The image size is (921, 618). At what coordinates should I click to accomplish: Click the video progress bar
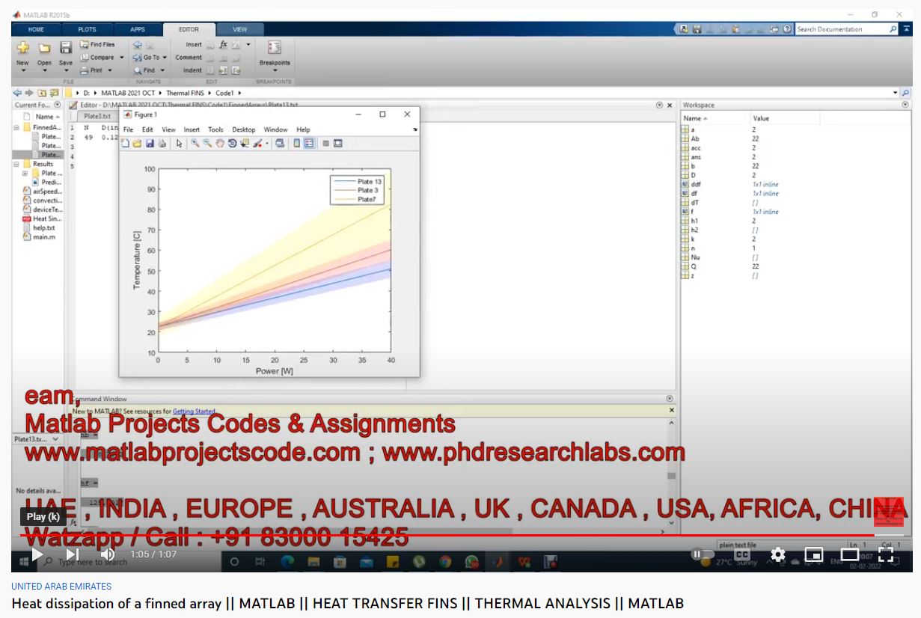tap(449, 535)
